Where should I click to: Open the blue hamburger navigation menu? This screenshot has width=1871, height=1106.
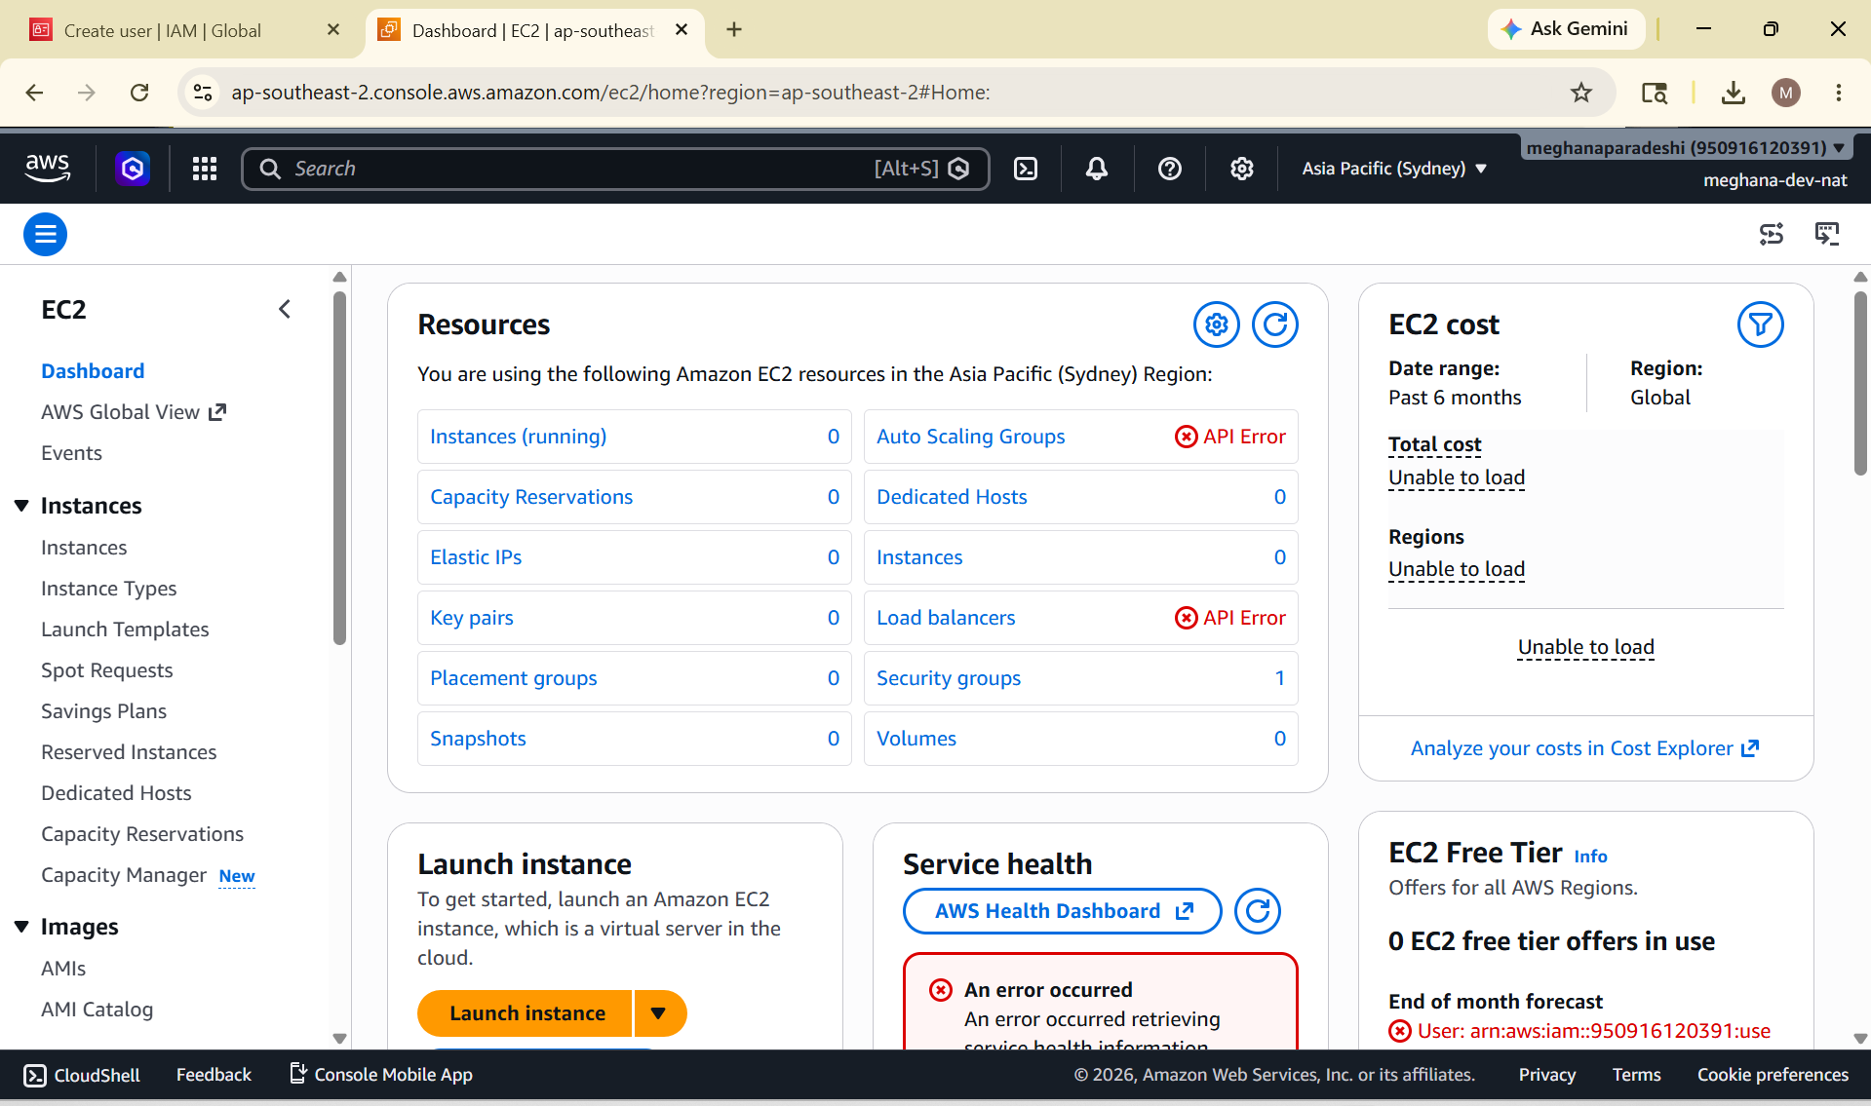click(45, 234)
